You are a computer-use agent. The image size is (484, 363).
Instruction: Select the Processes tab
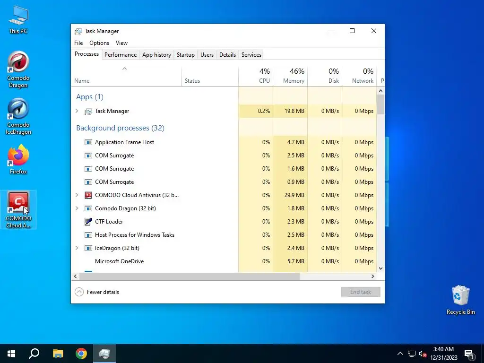coord(87,54)
